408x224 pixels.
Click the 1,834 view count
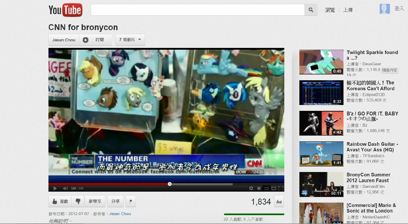point(261,202)
